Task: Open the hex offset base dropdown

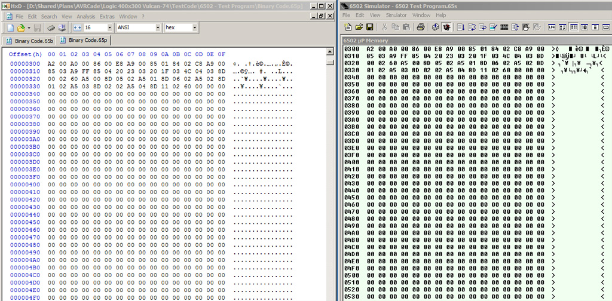Action: (195, 28)
